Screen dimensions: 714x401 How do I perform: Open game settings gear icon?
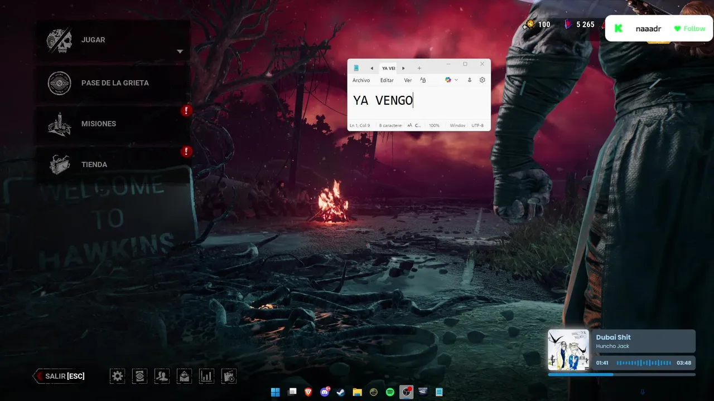(117, 376)
